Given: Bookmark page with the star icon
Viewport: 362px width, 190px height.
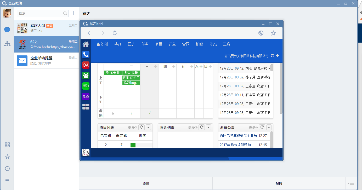Looking at the screenshot, I should [273, 33].
